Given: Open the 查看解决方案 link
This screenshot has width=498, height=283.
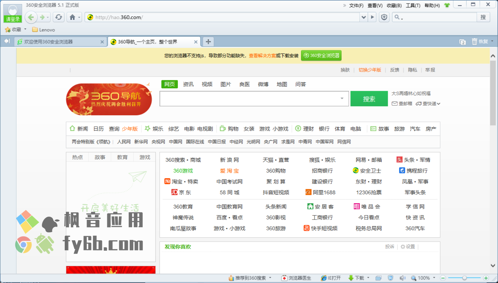Looking at the screenshot, I should (262, 56).
